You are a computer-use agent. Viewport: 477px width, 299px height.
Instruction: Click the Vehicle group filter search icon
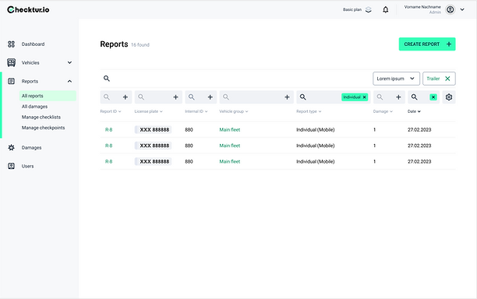point(226,97)
